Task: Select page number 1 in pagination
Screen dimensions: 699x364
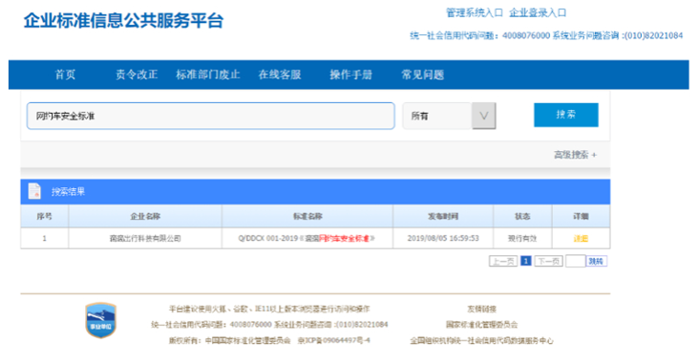Action: pyautogui.click(x=526, y=261)
